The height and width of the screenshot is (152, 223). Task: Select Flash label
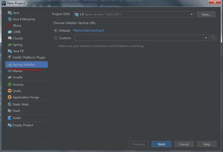16,111
